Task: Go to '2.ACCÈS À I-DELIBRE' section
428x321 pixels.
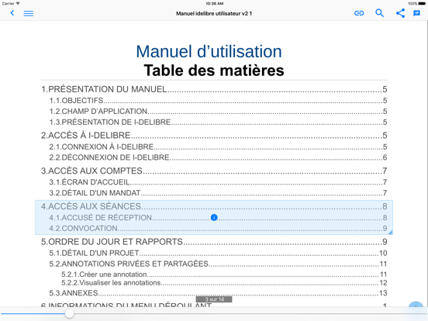Action: point(214,136)
